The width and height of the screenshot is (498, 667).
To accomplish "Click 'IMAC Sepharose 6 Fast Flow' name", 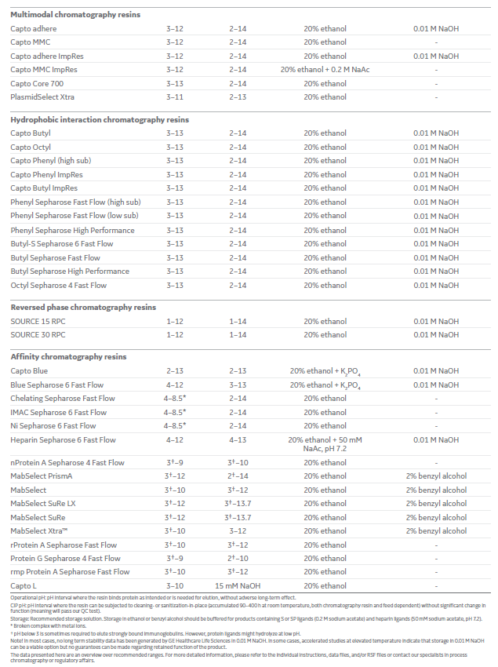I will click(58, 412).
